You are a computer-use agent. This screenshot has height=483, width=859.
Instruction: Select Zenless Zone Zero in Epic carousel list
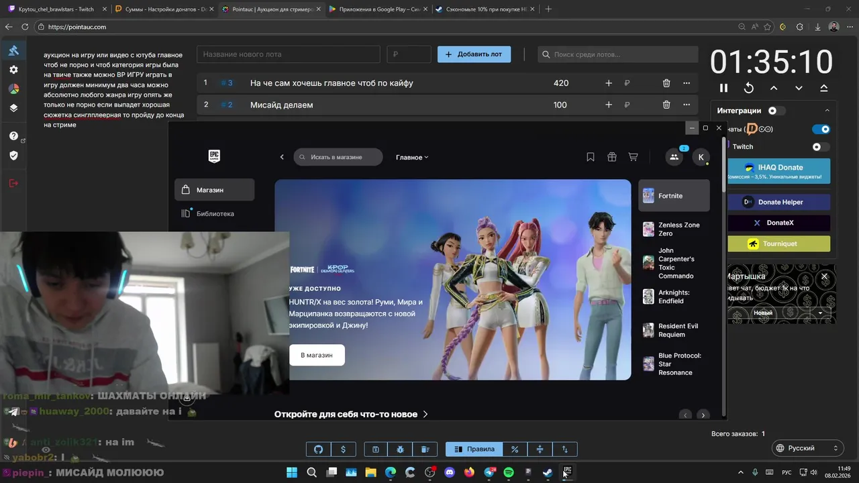pos(674,229)
